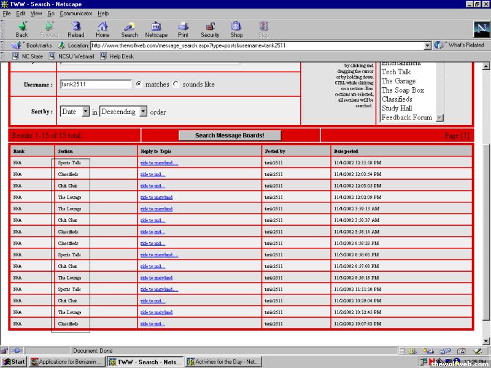Image resolution: width=491 pixels, height=368 pixels.
Task: Click the Reload toolbar icon
Action: (75, 27)
